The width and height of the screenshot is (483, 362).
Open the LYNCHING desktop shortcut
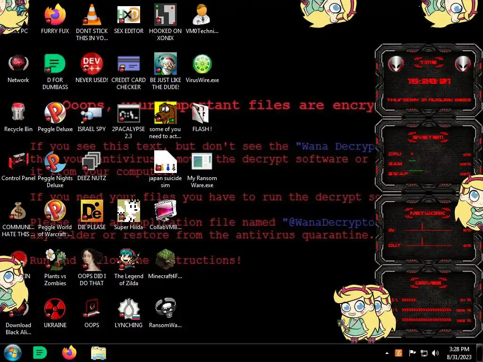(128, 308)
